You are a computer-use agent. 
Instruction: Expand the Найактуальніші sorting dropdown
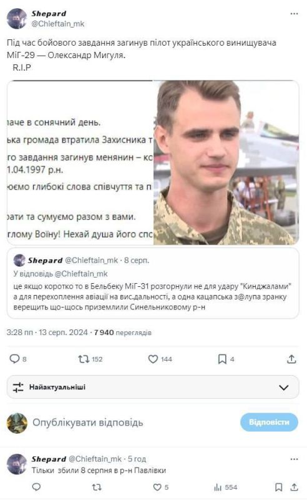(x=153, y=387)
